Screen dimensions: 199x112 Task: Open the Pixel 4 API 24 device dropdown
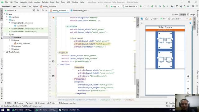pyautogui.click(x=130, y=6)
